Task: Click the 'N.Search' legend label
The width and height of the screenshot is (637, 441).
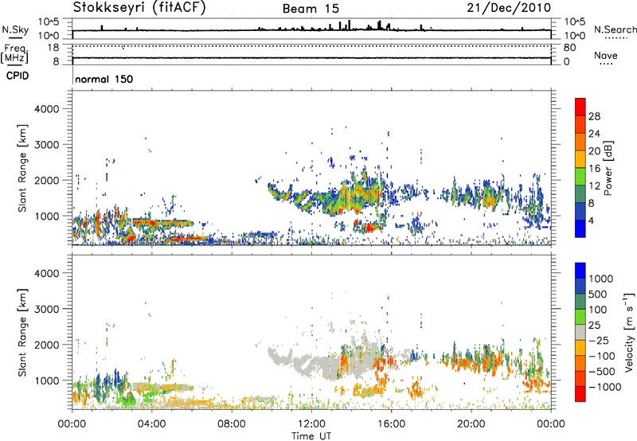Action: [615, 29]
